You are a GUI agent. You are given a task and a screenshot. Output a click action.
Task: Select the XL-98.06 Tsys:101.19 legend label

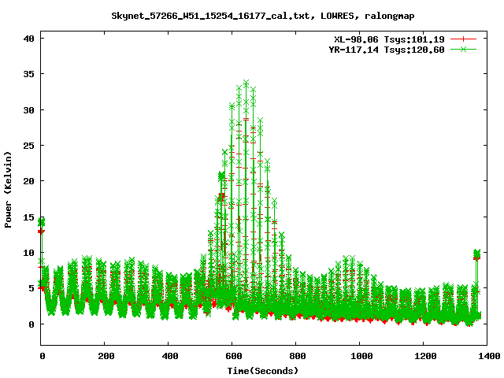(x=389, y=39)
